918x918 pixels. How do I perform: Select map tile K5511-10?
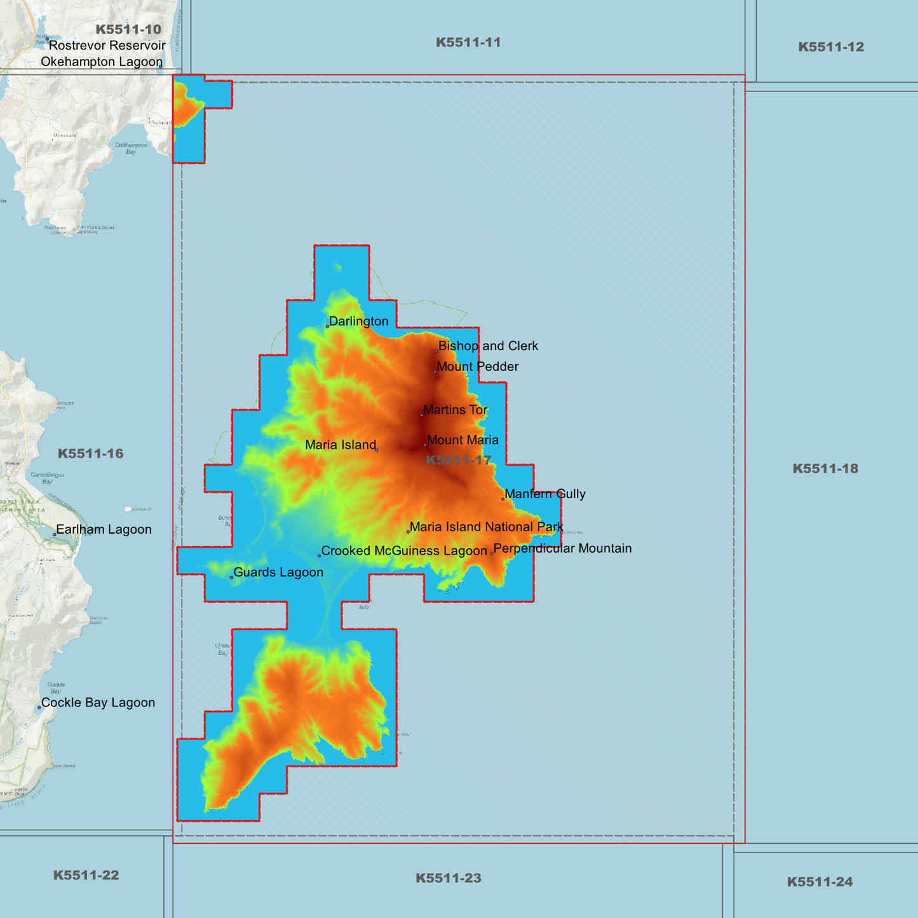pyautogui.click(x=128, y=29)
